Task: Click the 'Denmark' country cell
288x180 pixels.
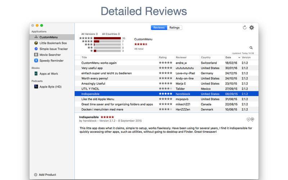Action: point(207,109)
